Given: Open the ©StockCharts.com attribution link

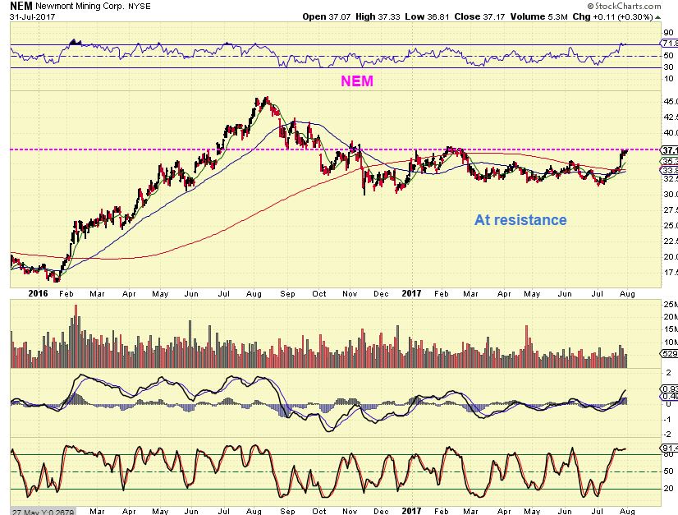Looking at the screenshot, I should click(624, 6).
